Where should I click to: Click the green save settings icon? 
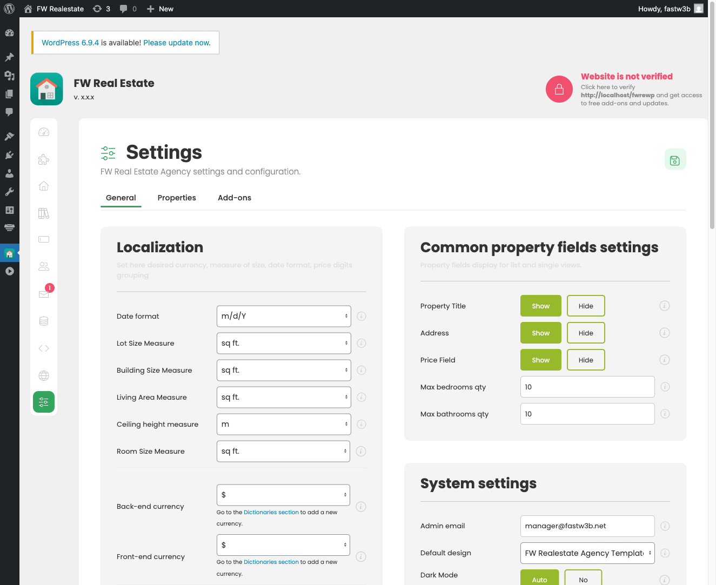pos(675,159)
